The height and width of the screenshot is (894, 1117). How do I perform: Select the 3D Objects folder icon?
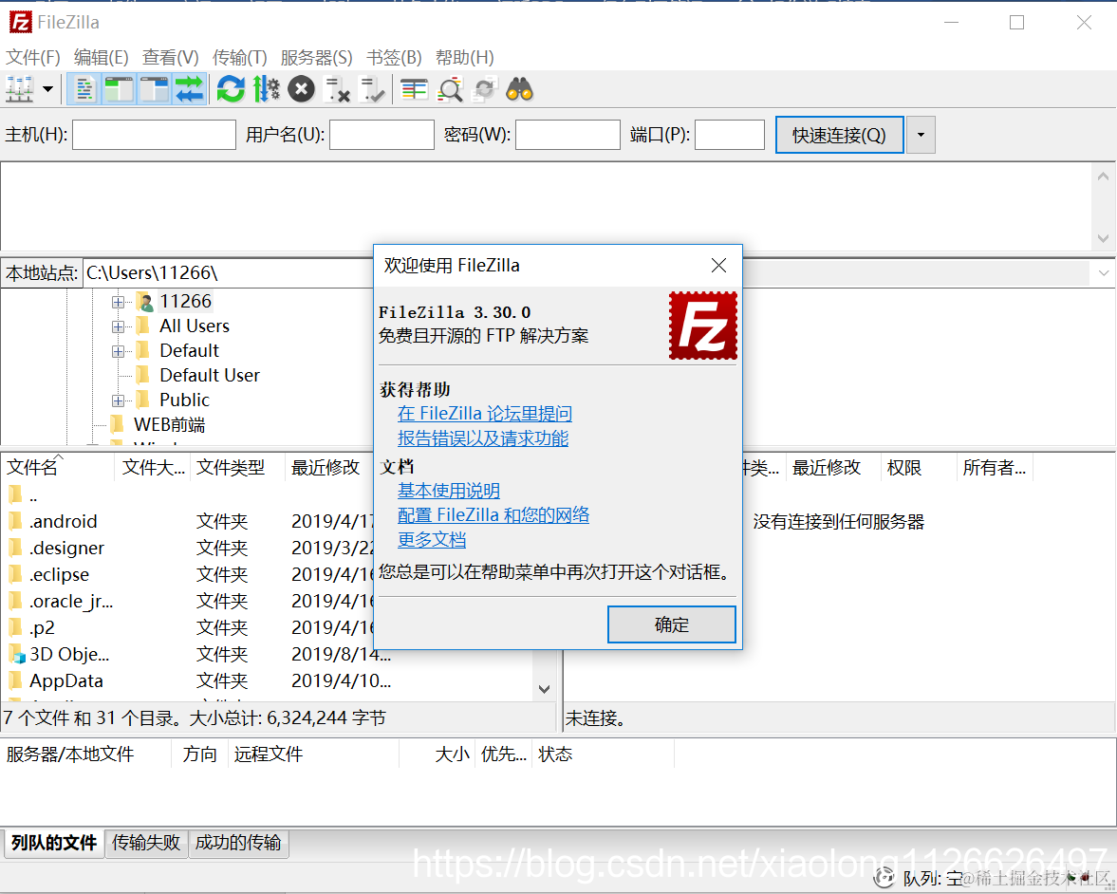click(x=16, y=654)
